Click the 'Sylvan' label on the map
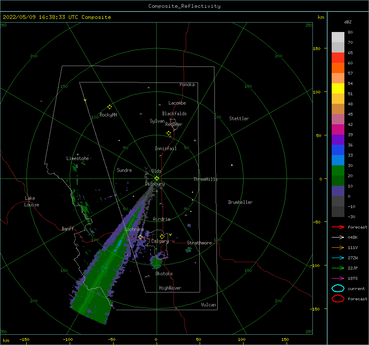Viewport: 369px width, 345px height. (157, 121)
